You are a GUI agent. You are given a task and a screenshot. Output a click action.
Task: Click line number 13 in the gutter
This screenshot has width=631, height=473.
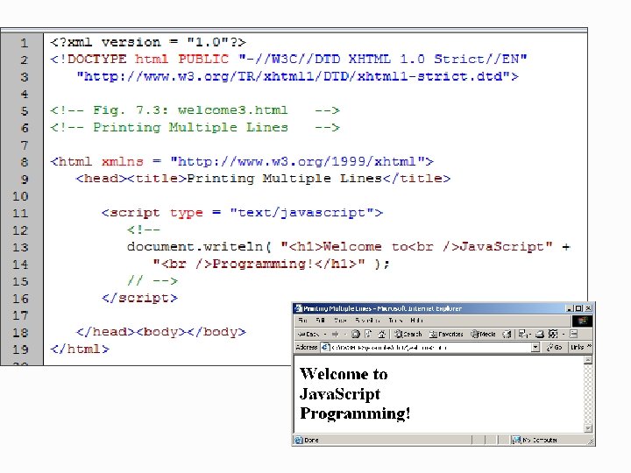[20, 247]
